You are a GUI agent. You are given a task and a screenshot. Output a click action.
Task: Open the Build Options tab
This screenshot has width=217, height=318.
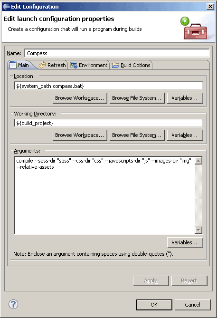click(x=131, y=65)
